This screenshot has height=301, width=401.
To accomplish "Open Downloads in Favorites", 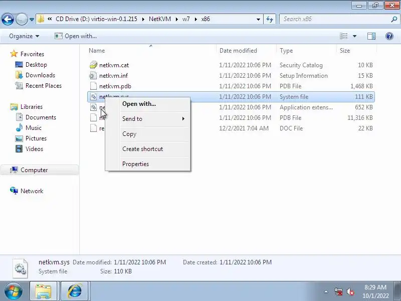I will (40, 75).
